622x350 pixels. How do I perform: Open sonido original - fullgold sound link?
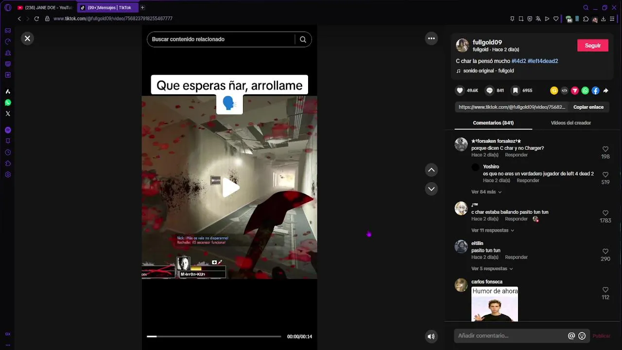(488, 71)
